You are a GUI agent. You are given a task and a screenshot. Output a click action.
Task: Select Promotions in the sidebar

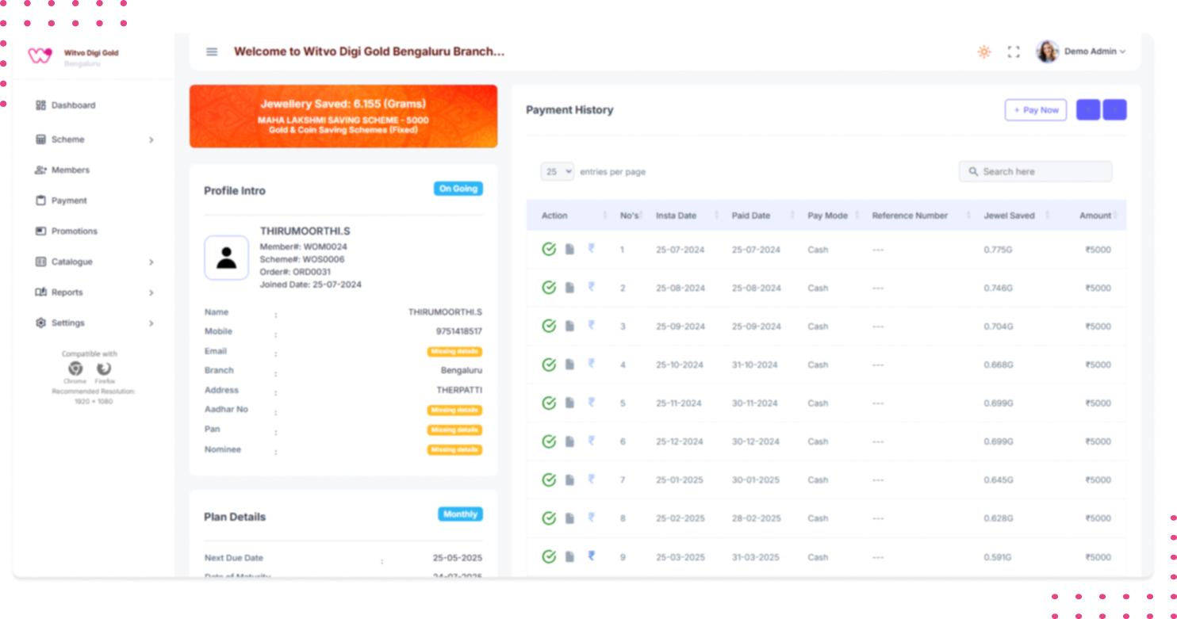click(66, 231)
